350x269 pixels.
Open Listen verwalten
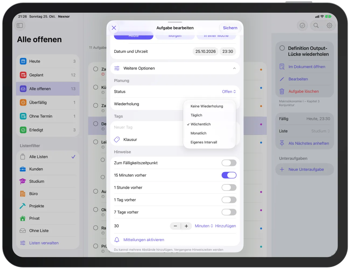(44, 243)
